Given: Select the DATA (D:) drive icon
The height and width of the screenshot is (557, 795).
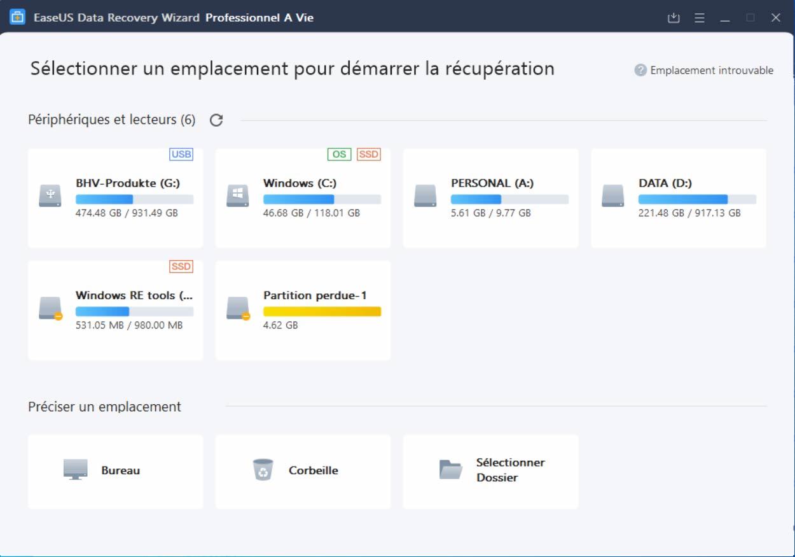Looking at the screenshot, I should 613,195.
